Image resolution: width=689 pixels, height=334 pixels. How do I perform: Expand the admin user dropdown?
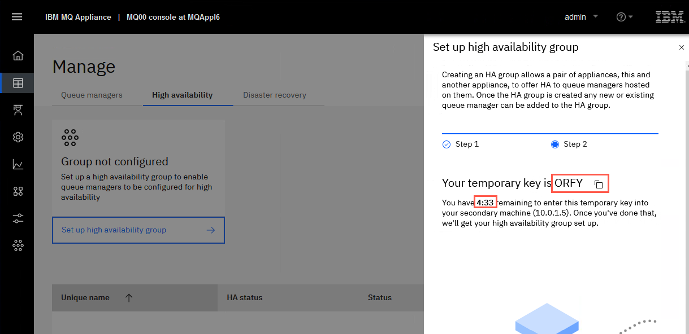(581, 17)
